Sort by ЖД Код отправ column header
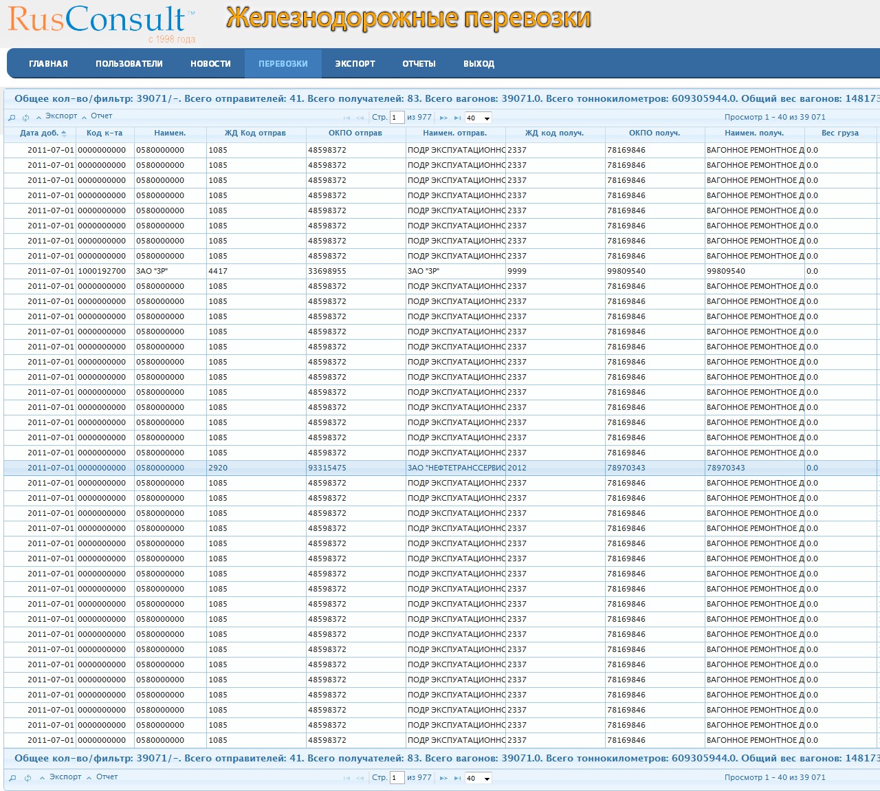 (255, 133)
